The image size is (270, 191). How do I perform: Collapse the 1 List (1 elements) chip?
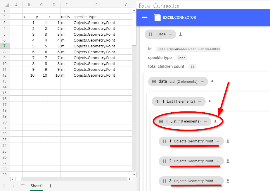[200, 101]
